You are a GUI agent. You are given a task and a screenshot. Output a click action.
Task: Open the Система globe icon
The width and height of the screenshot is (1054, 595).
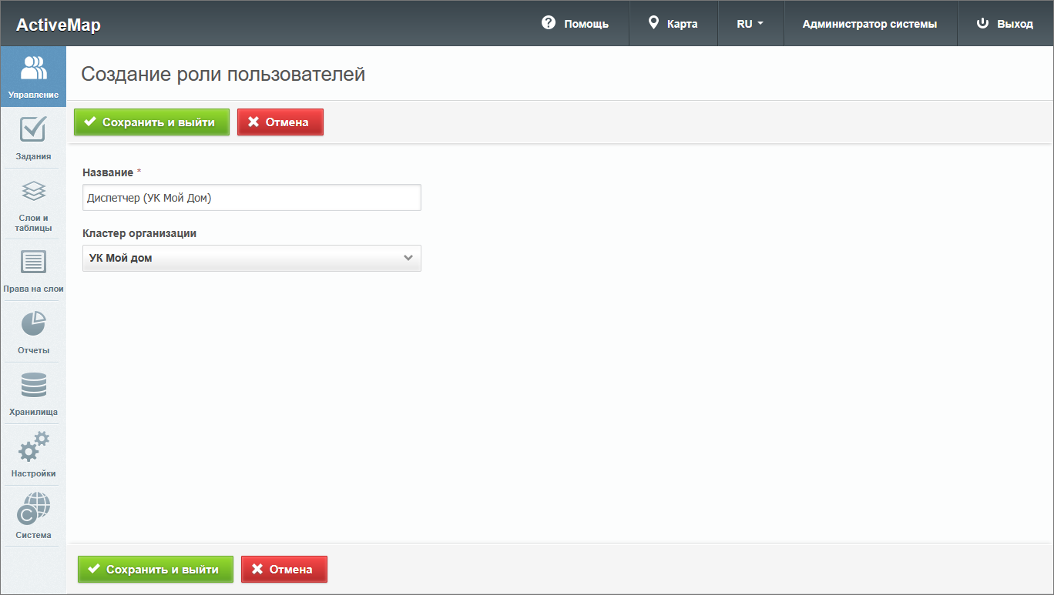[33, 509]
